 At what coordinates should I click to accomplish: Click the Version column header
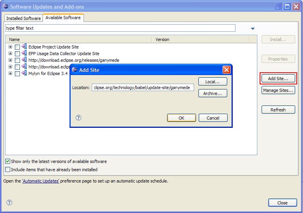coord(201,39)
